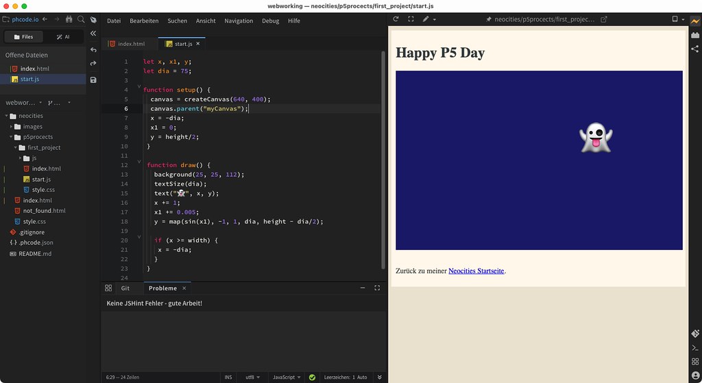
Task: Open search with the magnifier icon
Action: click(x=81, y=19)
